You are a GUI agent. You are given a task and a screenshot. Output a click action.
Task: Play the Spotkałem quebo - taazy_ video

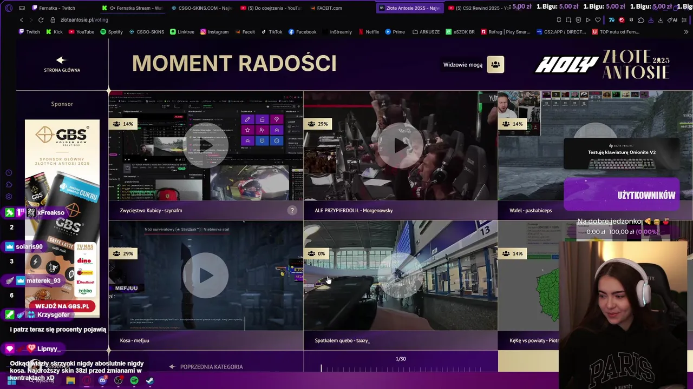pos(400,275)
